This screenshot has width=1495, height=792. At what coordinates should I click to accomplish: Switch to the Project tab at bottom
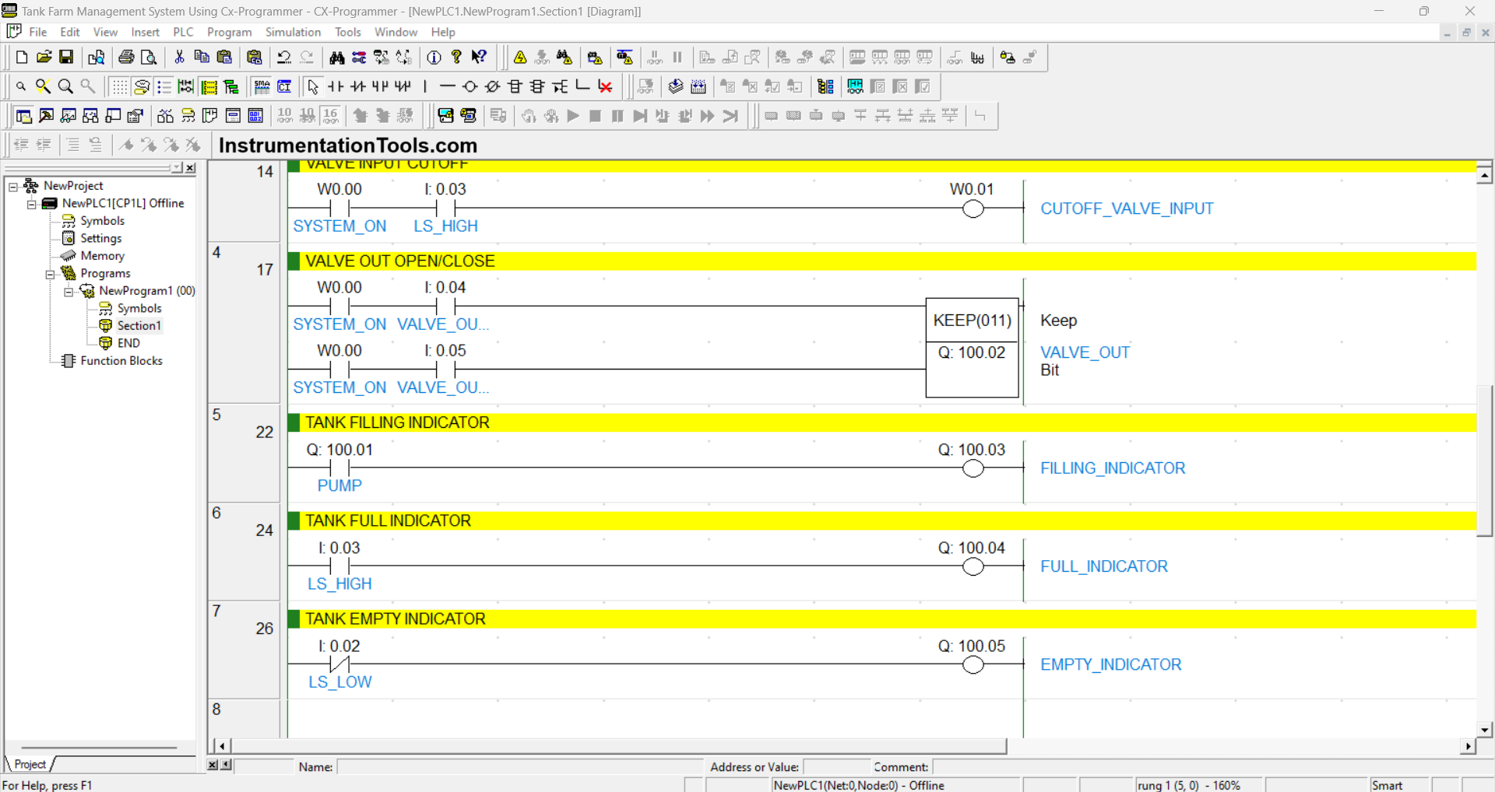30,765
